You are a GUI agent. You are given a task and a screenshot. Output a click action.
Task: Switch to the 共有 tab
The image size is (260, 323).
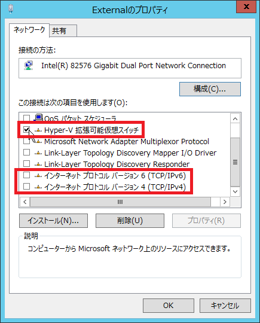click(63, 31)
